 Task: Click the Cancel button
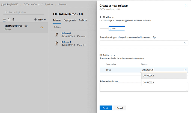120,108
